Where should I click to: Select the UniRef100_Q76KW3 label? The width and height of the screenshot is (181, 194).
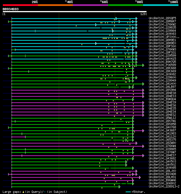click(x=162, y=49)
